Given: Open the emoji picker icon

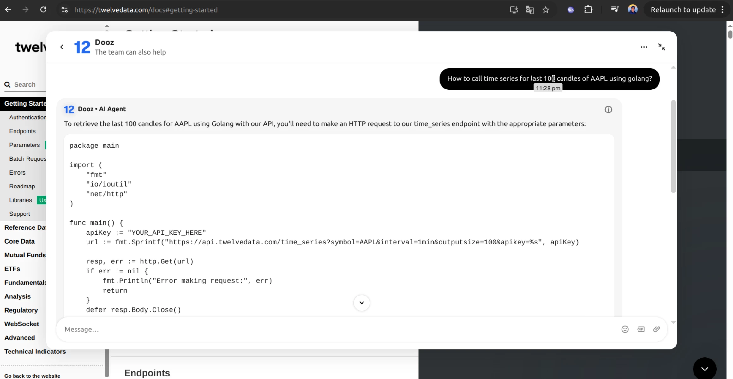Looking at the screenshot, I should [x=625, y=329].
